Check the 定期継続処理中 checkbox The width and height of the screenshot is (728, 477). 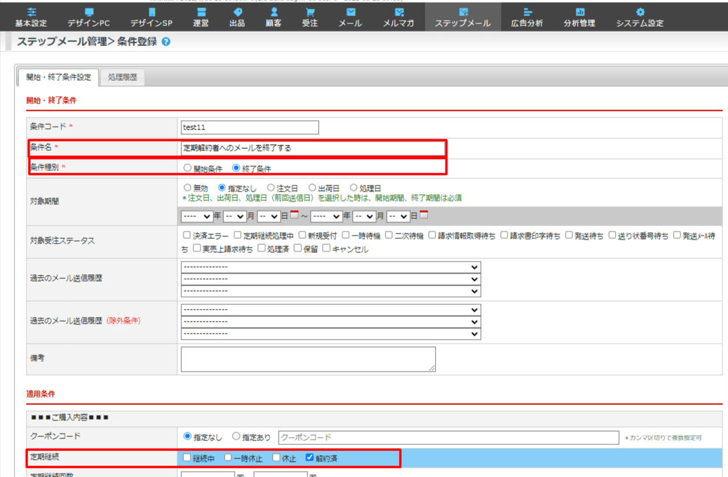(x=238, y=235)
